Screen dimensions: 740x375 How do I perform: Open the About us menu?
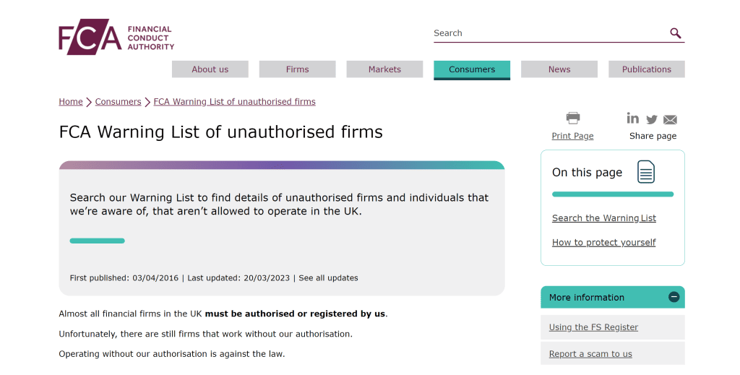coord(210,69)
